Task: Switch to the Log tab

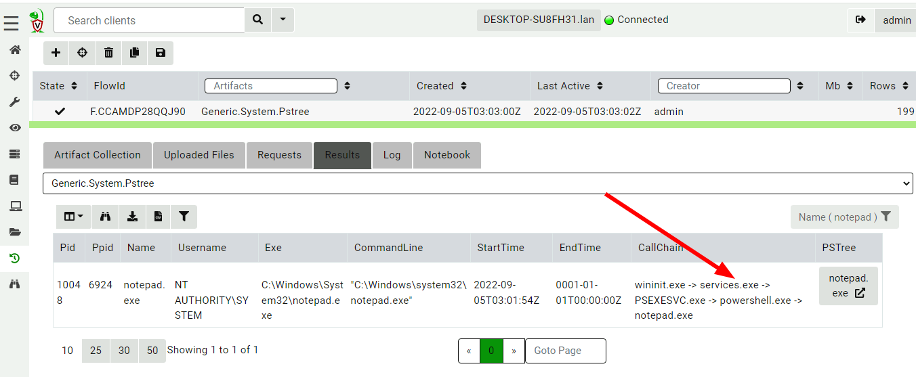Action: [x=392, y=155]
